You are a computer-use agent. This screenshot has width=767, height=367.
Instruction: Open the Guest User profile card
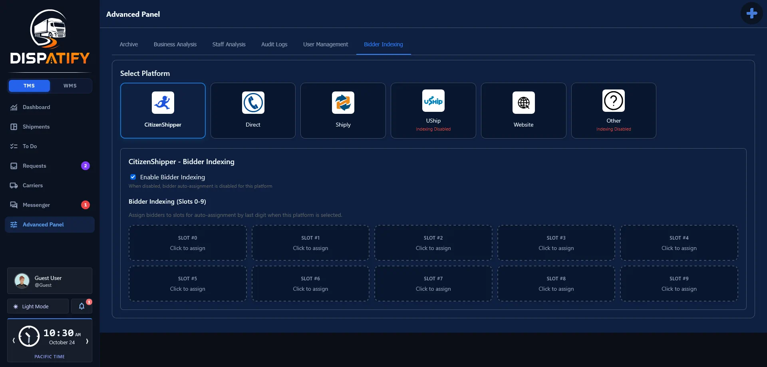tap(50, 281)
